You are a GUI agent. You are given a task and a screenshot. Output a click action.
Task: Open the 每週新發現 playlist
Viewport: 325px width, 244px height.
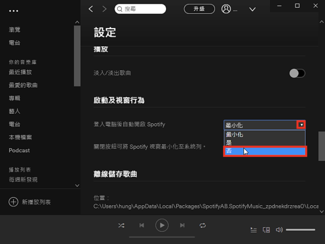(x=23, y=180)
